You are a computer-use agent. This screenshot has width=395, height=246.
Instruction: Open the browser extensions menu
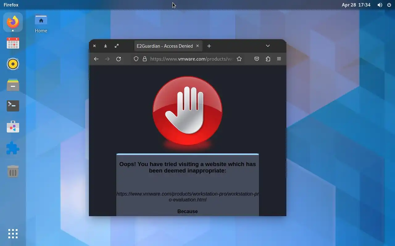[268, 59]
